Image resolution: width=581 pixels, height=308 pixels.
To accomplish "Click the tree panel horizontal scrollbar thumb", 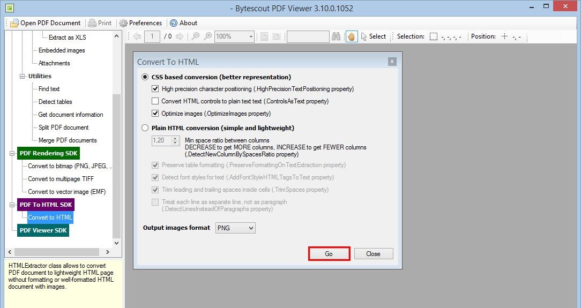I will pyautogui.click(x=57, y=252).
